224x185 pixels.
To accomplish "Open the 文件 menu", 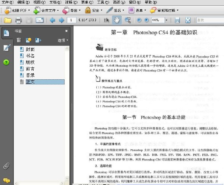I will coord(7,2).
